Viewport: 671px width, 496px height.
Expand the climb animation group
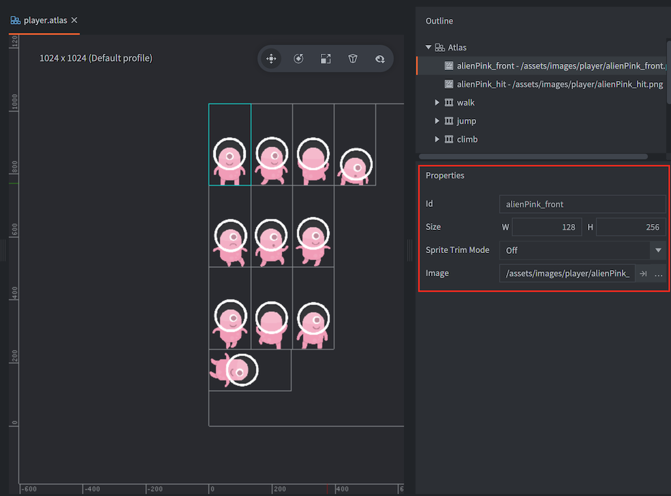pos(437,139)
